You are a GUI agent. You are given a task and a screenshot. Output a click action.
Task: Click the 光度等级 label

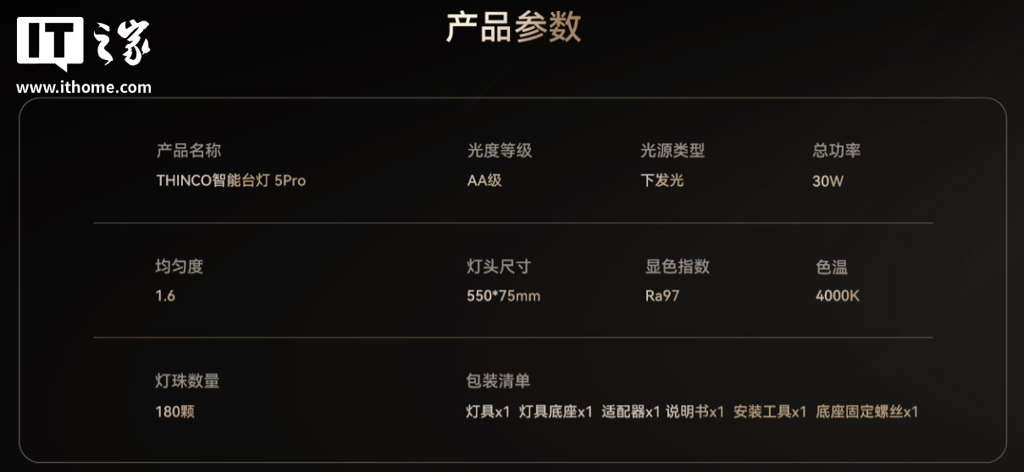click(x=499, y=151)
